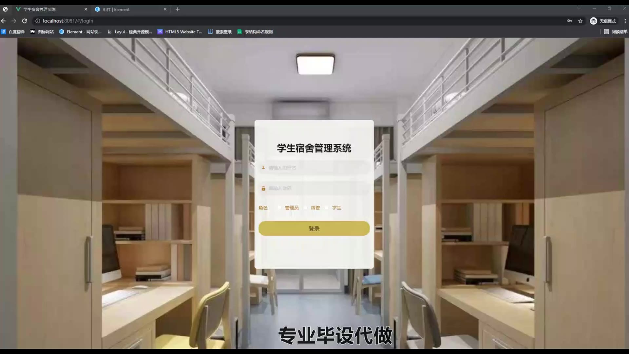
Task: Switch to the 组件 | Element tab
Action: tap(128, 10)
